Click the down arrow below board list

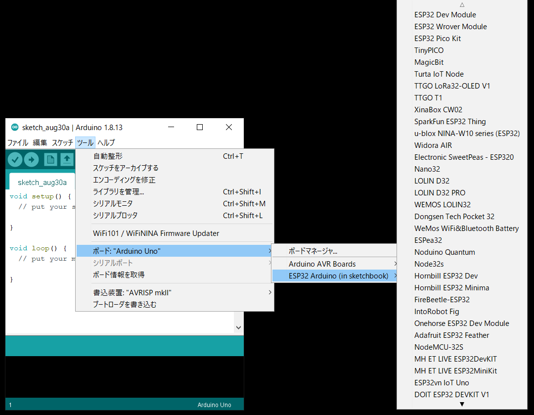[x=462, y=404]
